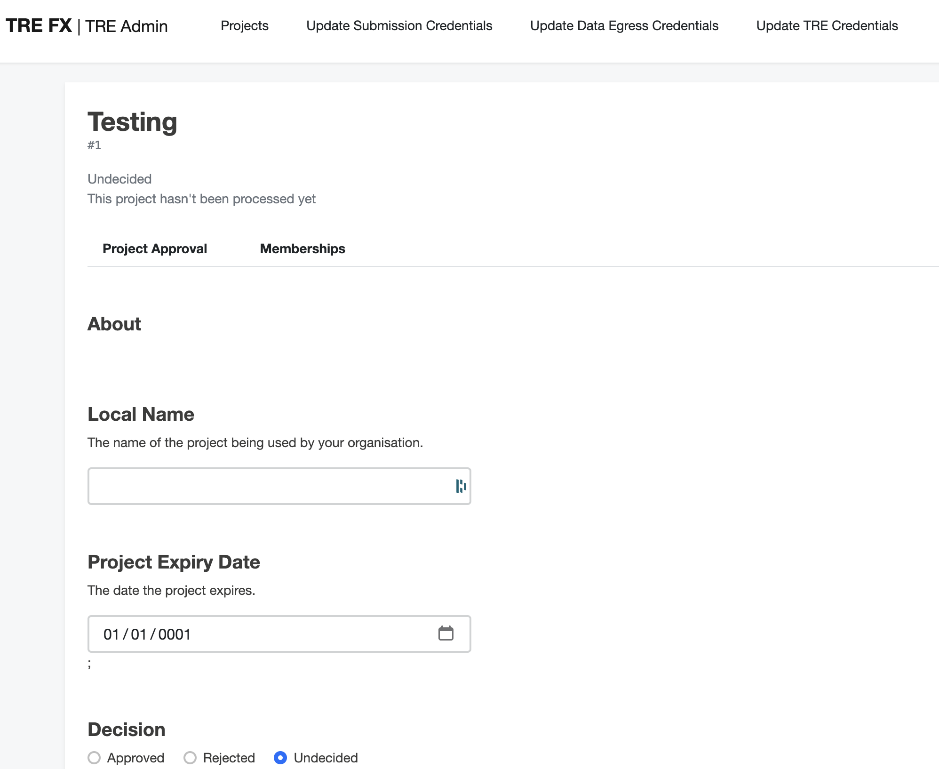The height and width of the screenshot is (769, 939).
Task: Click the Undecided radio label text
Action: coord(326,758)
